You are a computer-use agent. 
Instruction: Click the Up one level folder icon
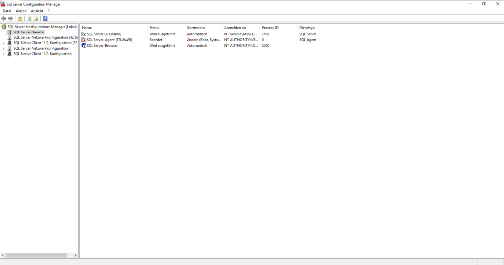click(20, 18)
